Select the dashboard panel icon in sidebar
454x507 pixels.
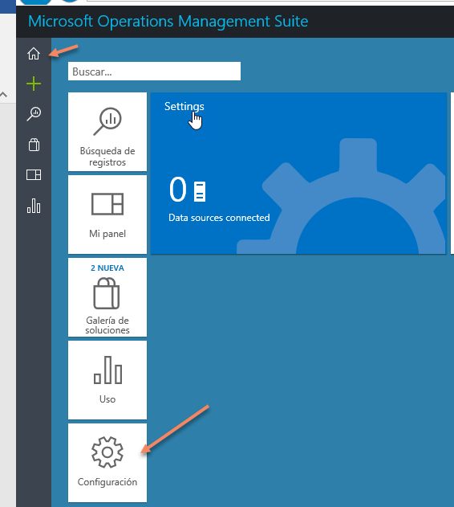tap(34, 175)
